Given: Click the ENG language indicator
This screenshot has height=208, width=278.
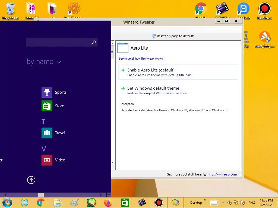Looking at the screenshot, I should click(252, 203).
